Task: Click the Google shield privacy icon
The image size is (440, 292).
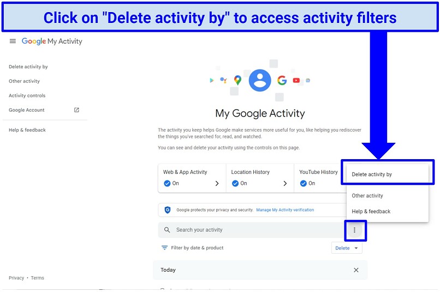Action: (x=168, y=209)
